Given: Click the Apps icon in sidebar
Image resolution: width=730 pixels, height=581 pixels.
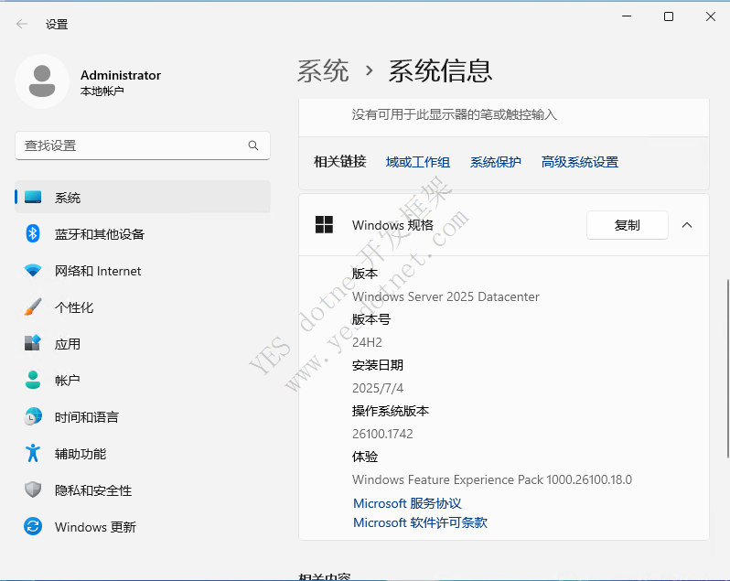Looking at the screenshot, I should [x=33, y=343].
